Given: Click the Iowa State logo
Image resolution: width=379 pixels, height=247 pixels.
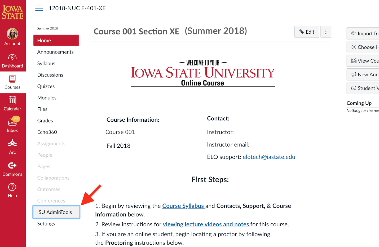Looking at the screenshot, I should [13, 12].
